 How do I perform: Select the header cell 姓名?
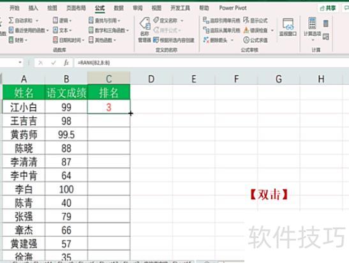[x=24, y=93]
